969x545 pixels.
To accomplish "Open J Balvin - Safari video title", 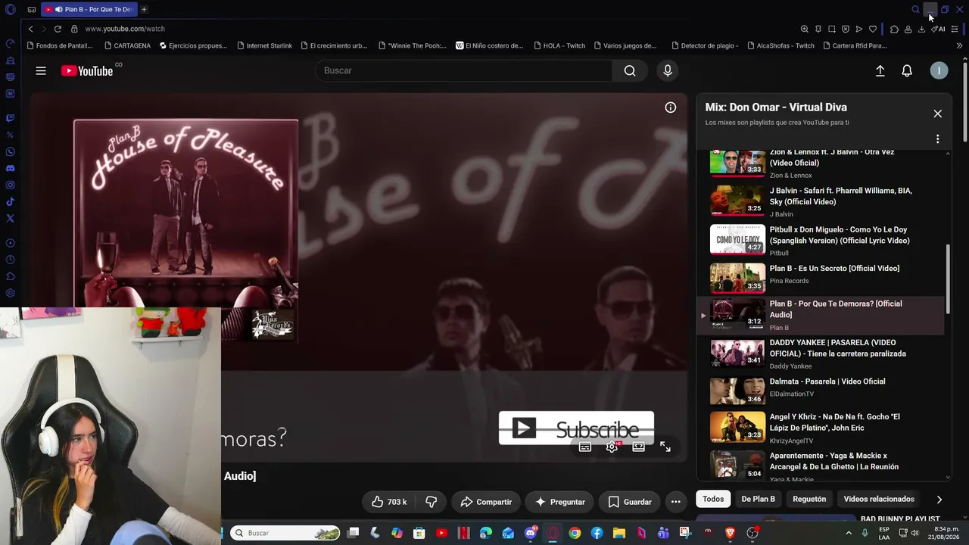I will click(x=840, y=196).
